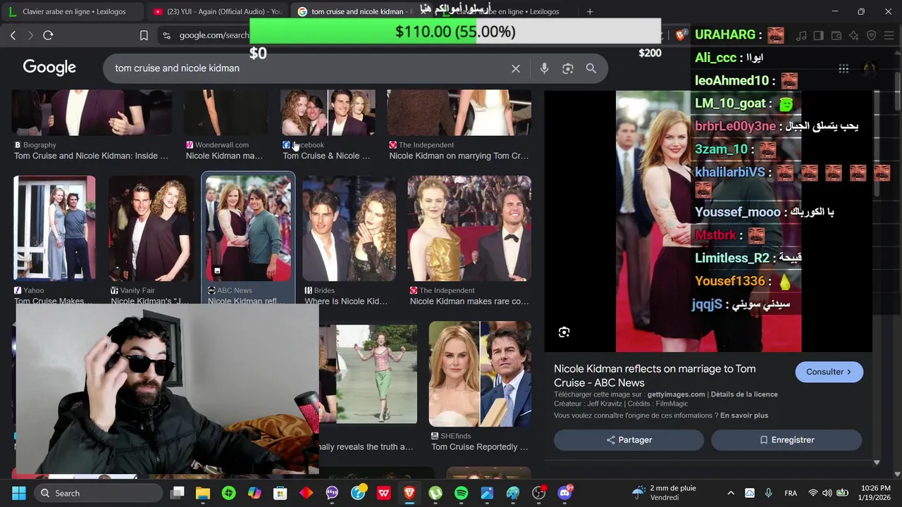Open gettyimages.com download link
The height and width of the screenshot is (507, 902).
click(x=676, y=394)
